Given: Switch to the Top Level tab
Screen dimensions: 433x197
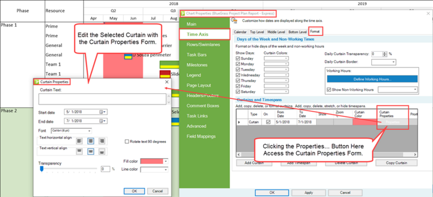Looking at the screenshot, I should tap(257, 32).
